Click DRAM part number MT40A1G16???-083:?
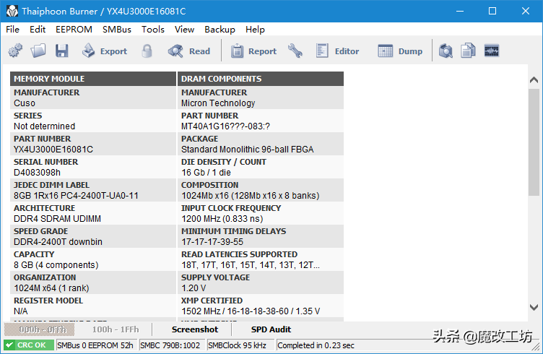 [225, 126]
